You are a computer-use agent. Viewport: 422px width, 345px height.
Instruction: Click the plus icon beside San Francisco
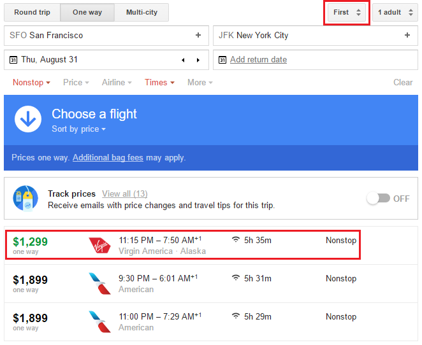198,36
